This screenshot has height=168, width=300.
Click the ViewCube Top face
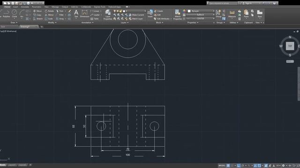[290, 46]
